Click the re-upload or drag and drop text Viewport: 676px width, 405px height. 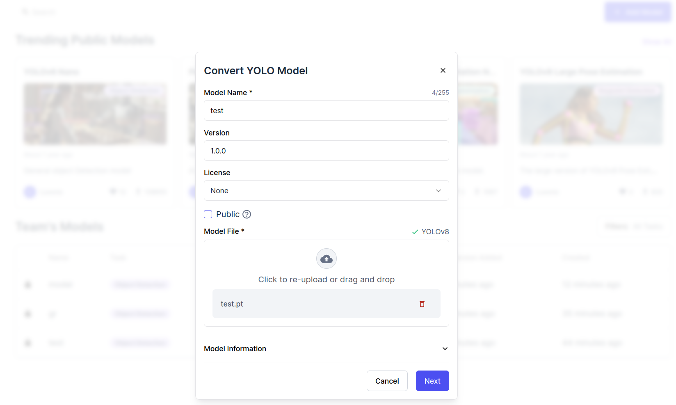326,279
